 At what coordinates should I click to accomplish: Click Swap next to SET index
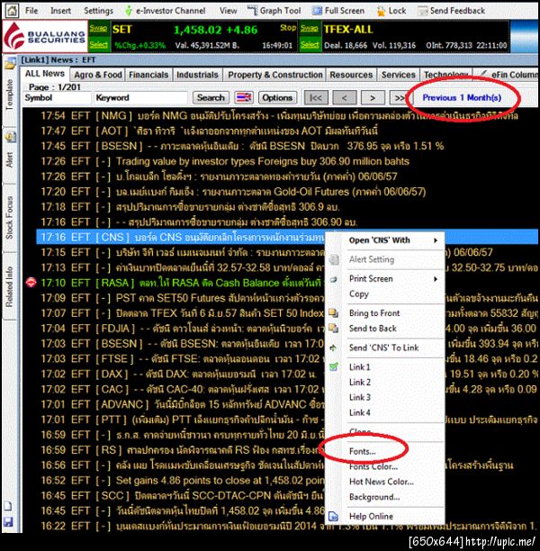[98, 28]
